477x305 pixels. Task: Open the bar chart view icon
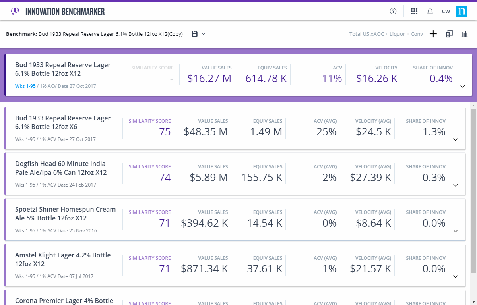[x=465, y=34]
